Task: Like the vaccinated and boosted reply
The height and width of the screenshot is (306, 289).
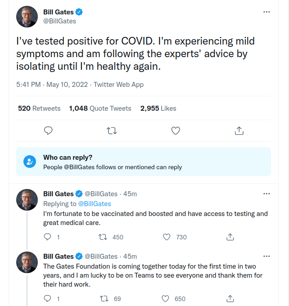Action: click(x=167, y=237)
